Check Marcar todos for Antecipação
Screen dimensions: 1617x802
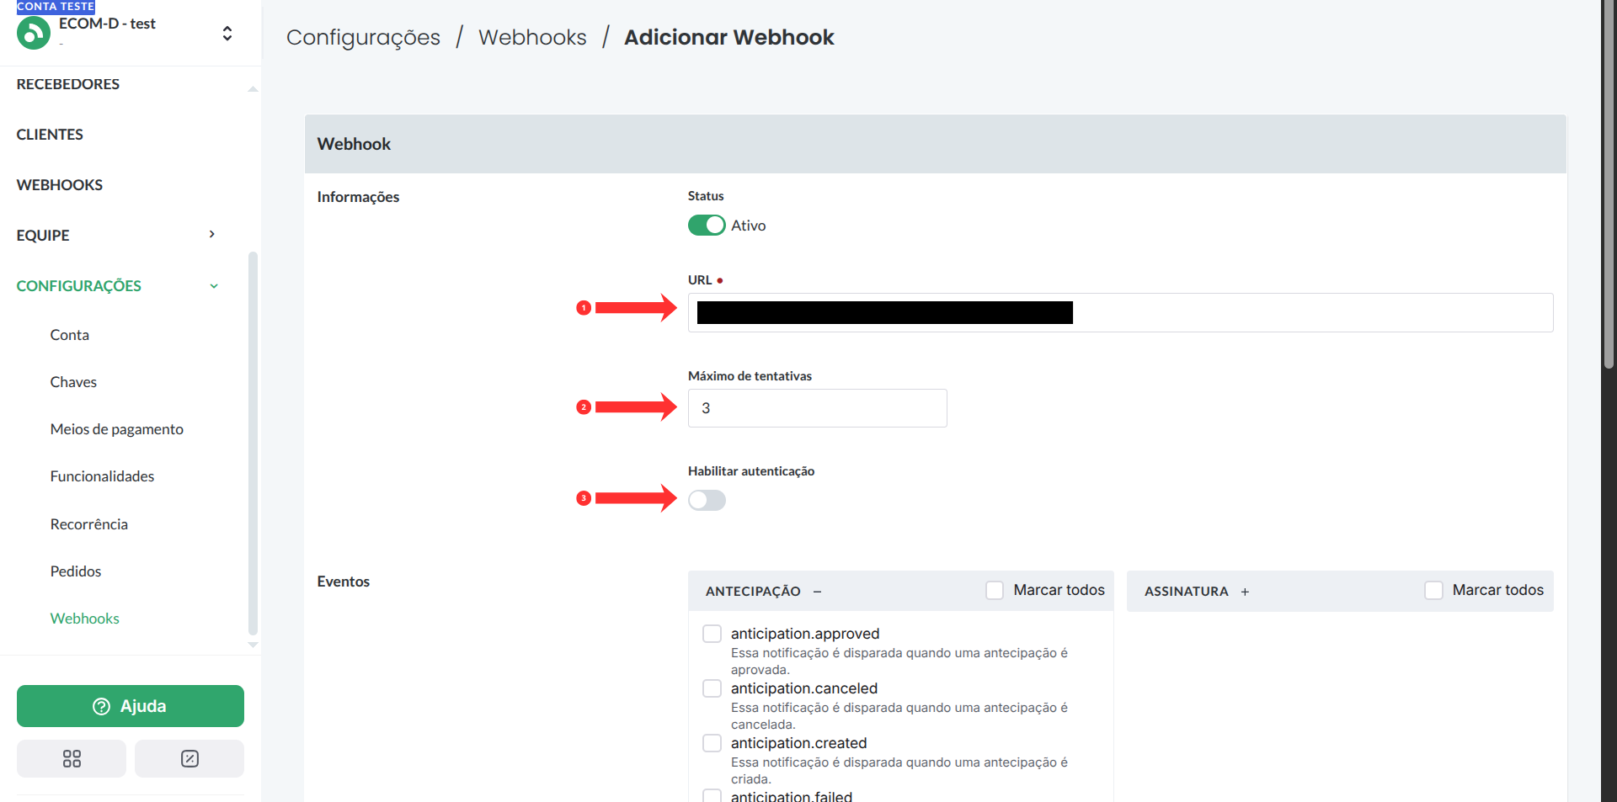(x=995, y=591)
